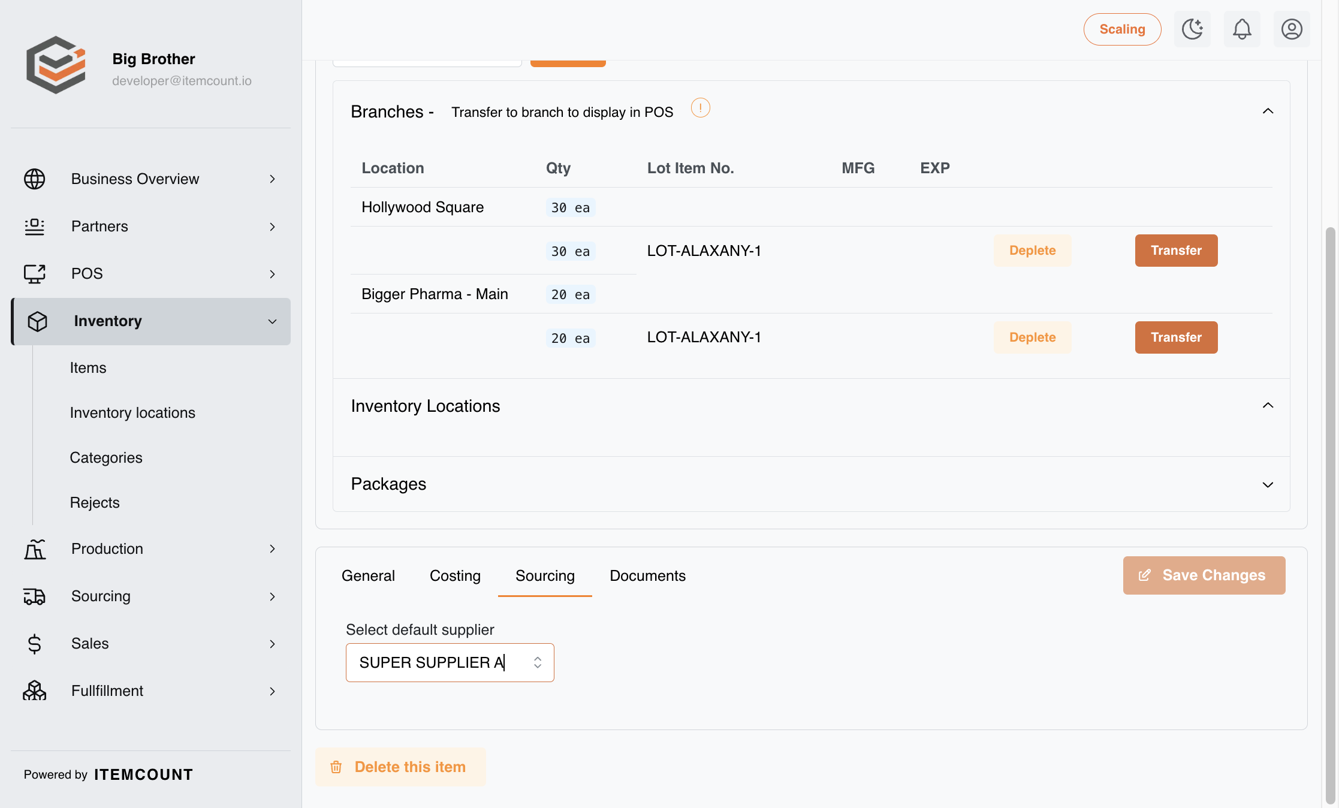The width and height of the screenshot is (1339, 808).
Task: Deplete the Hollywood Square 30 ea lot
Action: tap(1032, 251)
